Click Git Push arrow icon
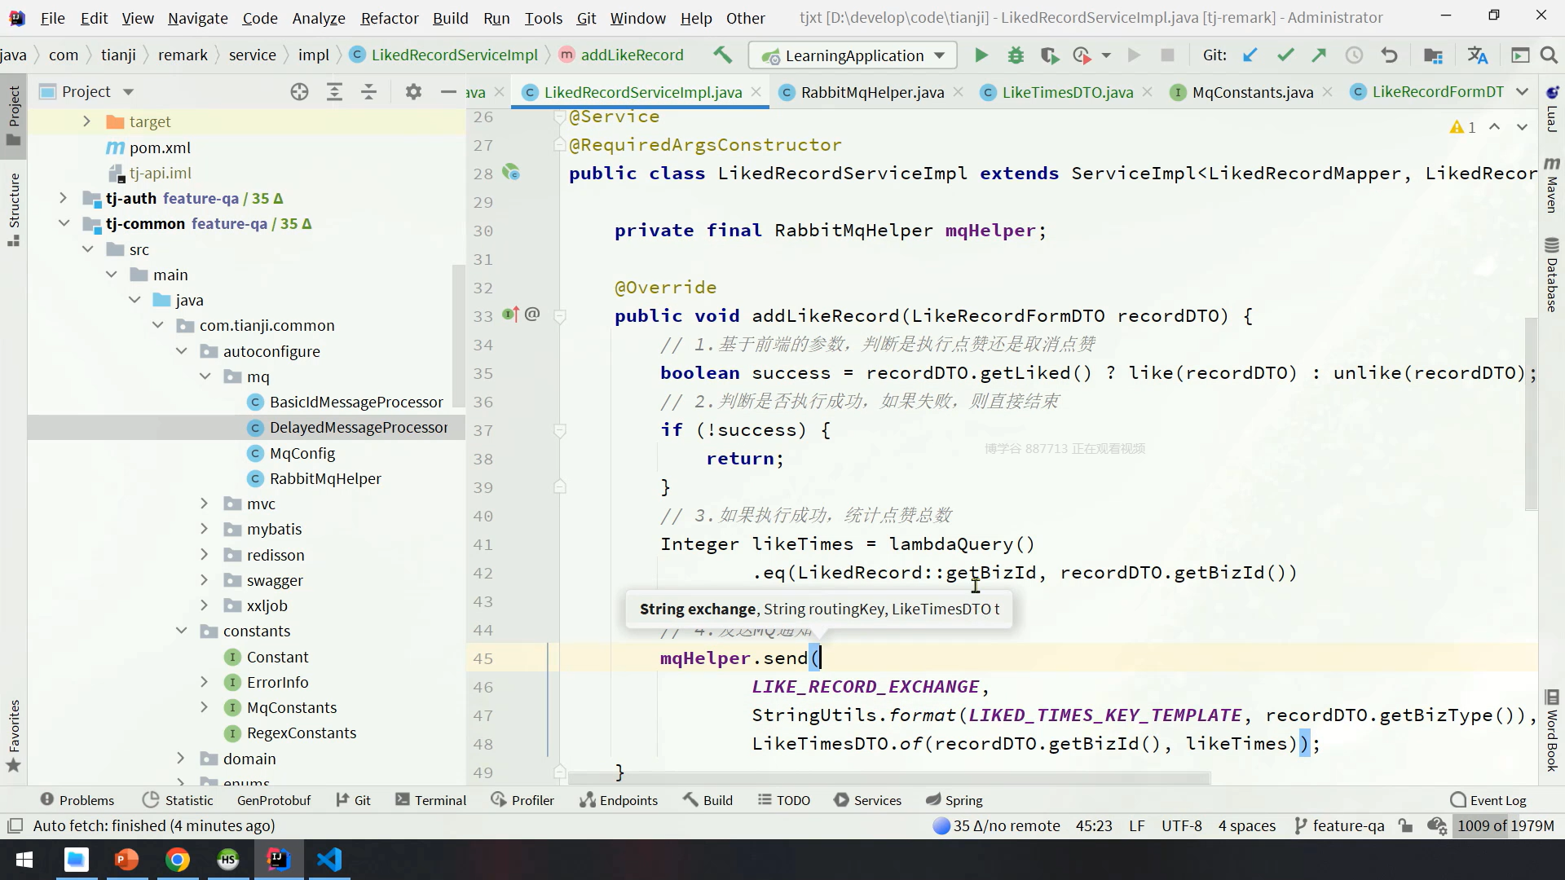1565x880 pixels. [x=1319, y=55]
